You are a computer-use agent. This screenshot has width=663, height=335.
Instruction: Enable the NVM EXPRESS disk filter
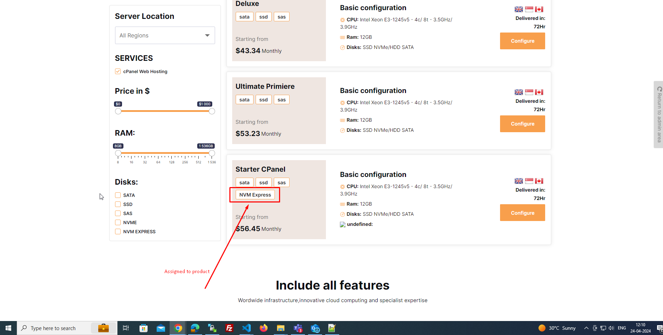(118, 231)
